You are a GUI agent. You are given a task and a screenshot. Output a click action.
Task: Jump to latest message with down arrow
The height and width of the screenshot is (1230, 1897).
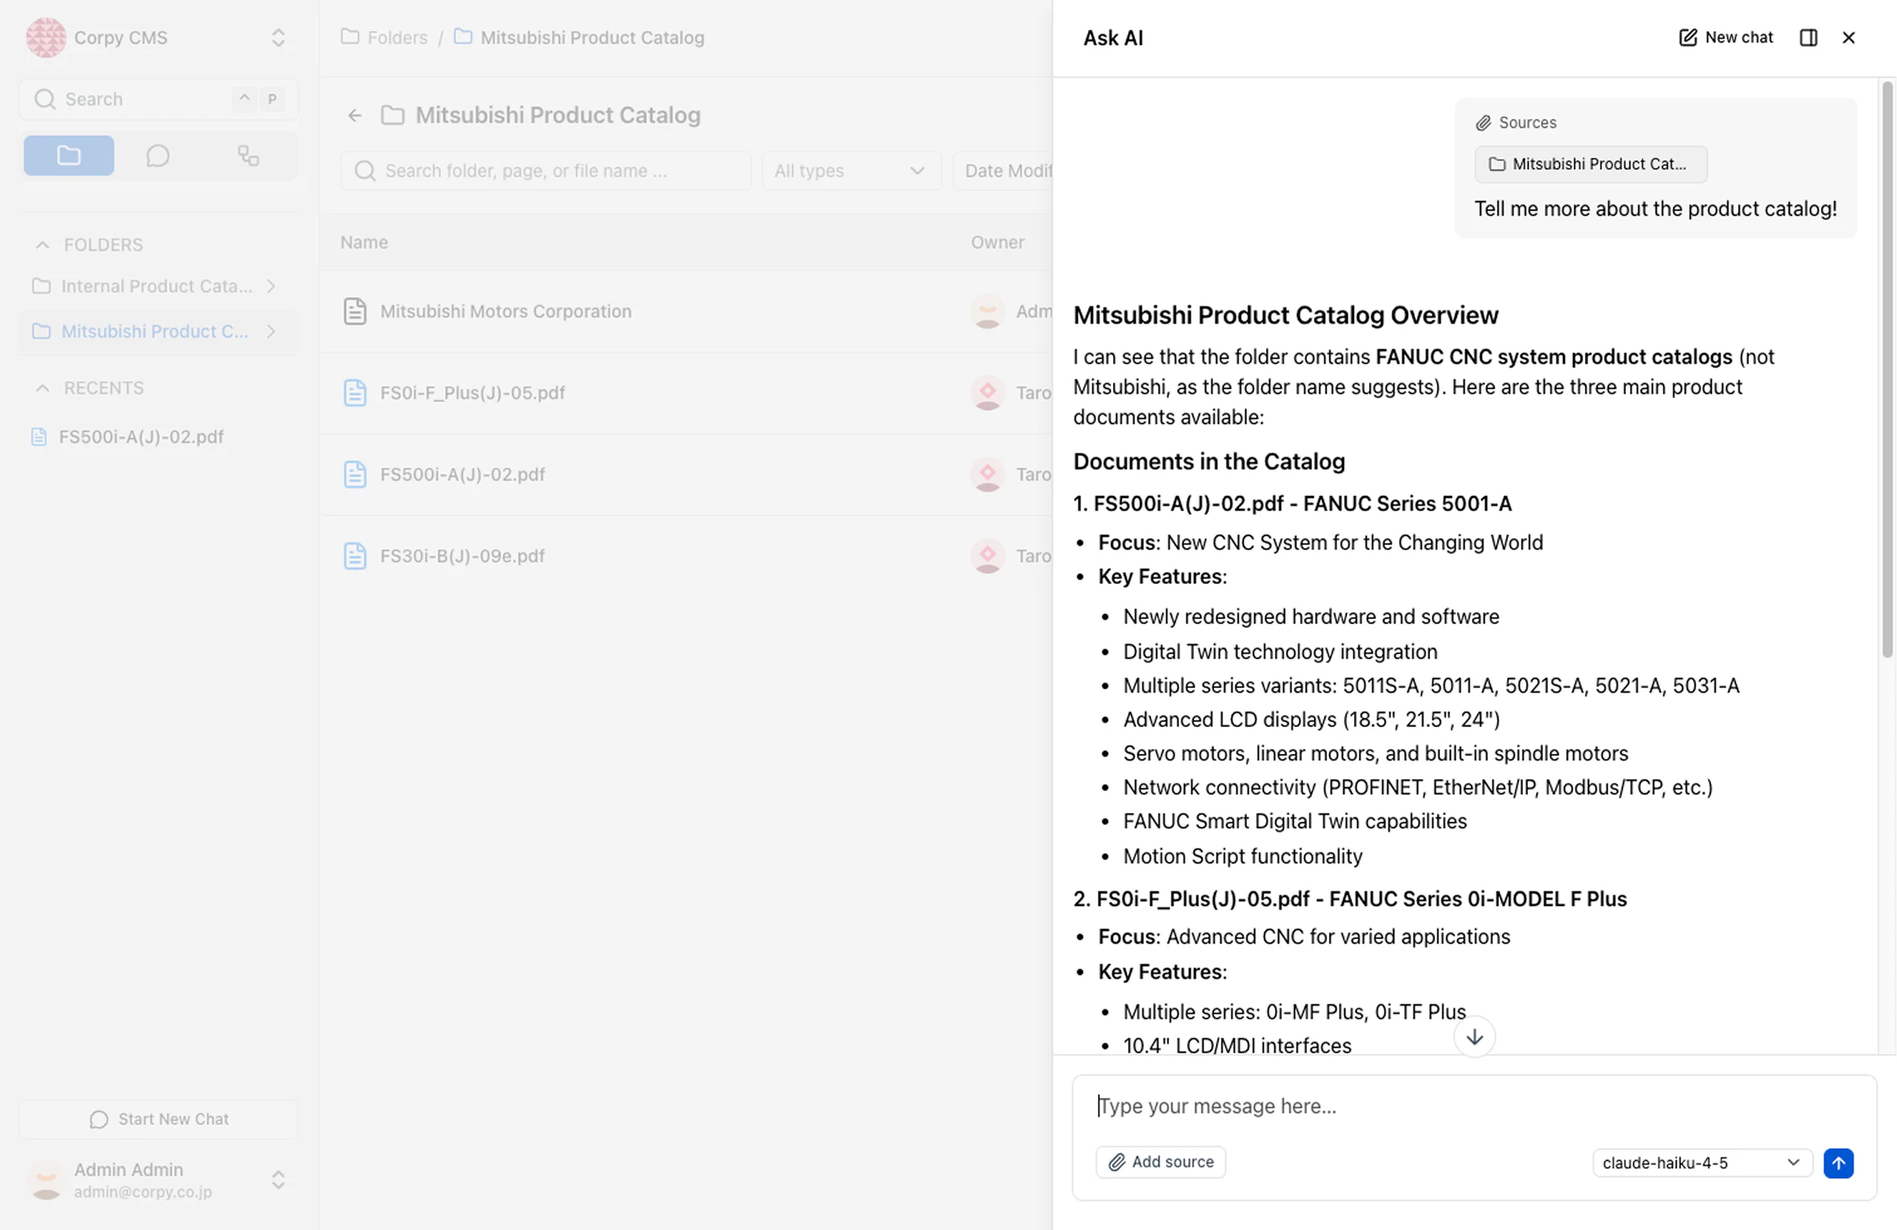pyautogui.click(x=1474, y=1037)
